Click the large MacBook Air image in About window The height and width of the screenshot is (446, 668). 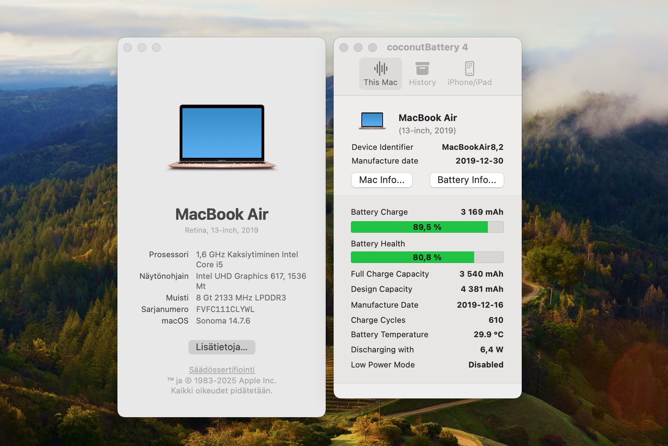coord(222,137)
